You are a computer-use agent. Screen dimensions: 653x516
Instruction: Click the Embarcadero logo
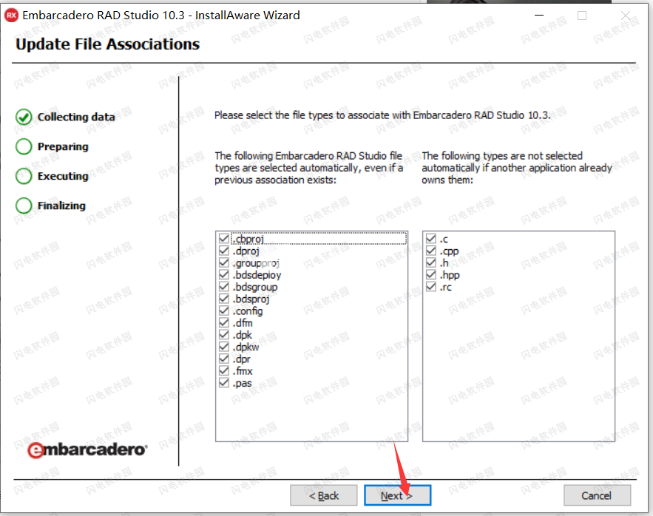(x=87, y=449)
